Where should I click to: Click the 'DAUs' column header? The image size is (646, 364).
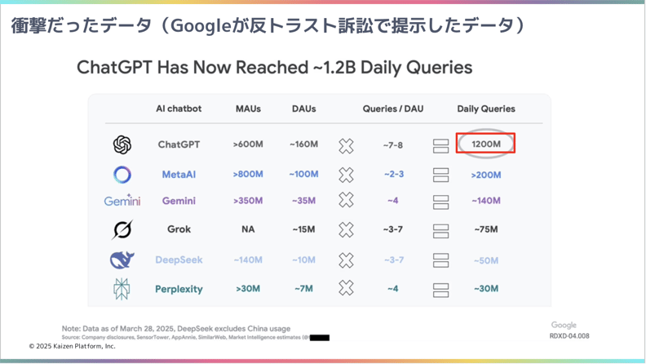(304, 109)
